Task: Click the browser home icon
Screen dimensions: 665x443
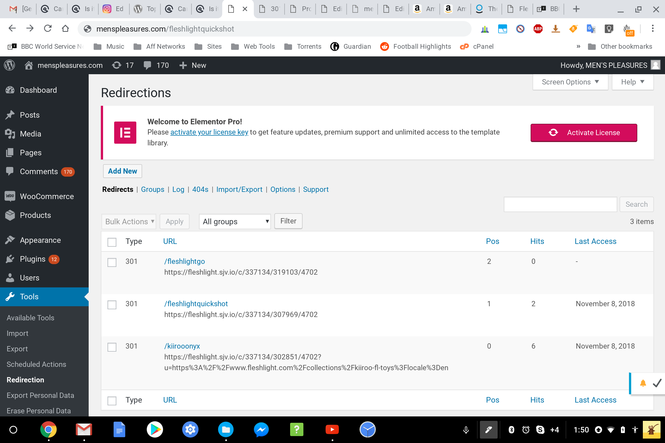Action: pyautogui.click(x=65, y=29)
